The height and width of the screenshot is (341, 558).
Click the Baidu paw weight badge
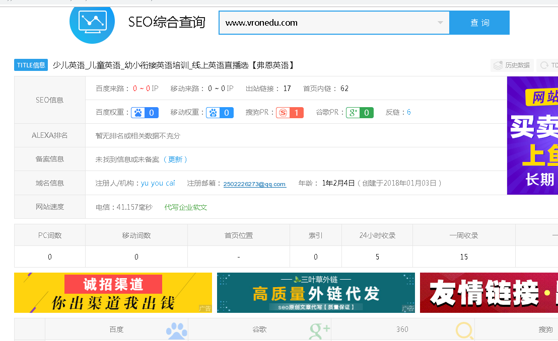point(145,113)
